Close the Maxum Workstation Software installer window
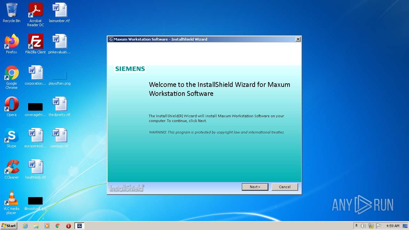This screenshot has width=409, height=230. coord(298,39)
